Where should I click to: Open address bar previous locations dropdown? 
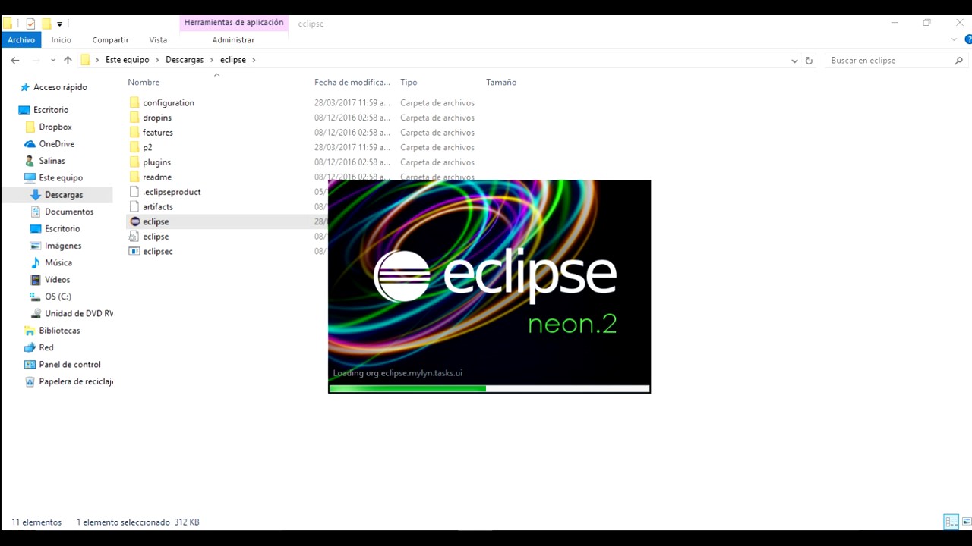click(x=794, y=61)
